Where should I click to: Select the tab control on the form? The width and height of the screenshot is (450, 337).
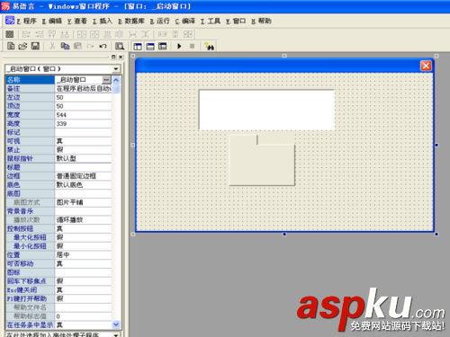[262, 161]
